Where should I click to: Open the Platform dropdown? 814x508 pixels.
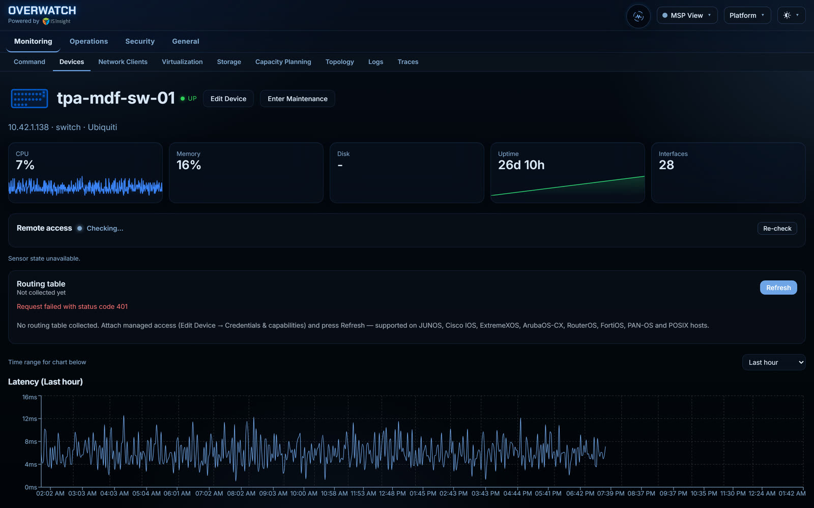click(747, 15)
